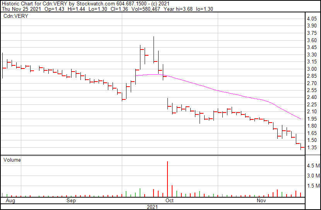Click the 1.80 price axis label
This screenshot has height=210, width=321.
pos(312,126)
